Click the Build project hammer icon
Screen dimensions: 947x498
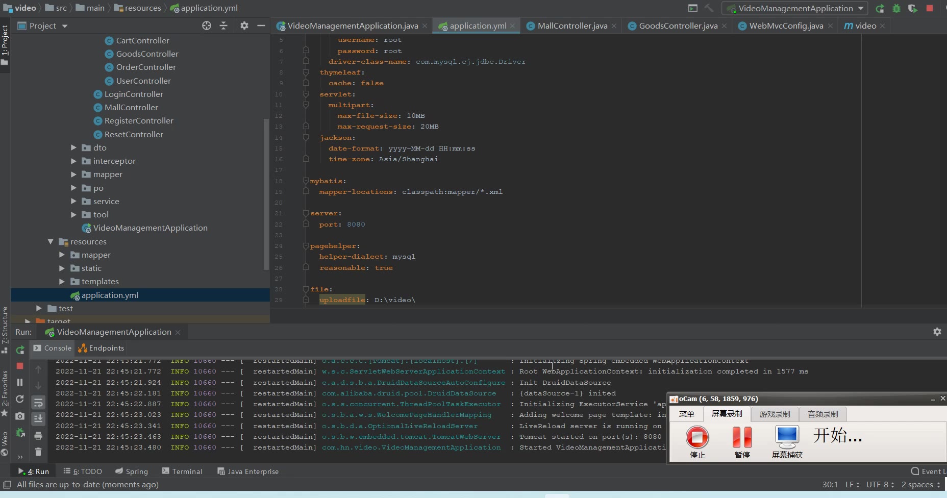tap(709, 8)
